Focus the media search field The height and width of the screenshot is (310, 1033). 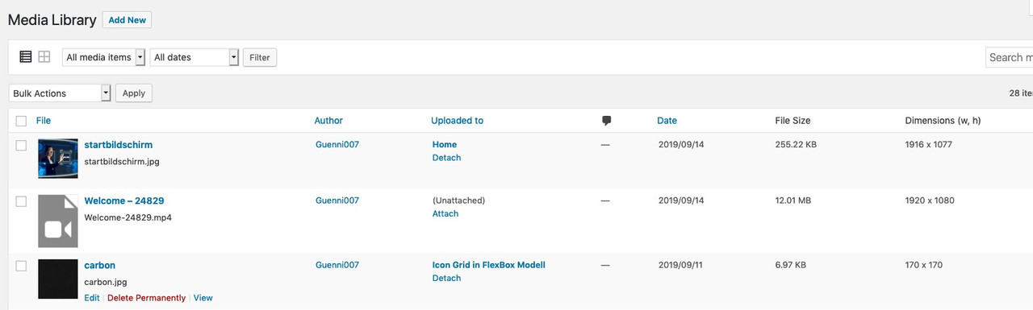pyautogui.click(x=1010, y=57)
